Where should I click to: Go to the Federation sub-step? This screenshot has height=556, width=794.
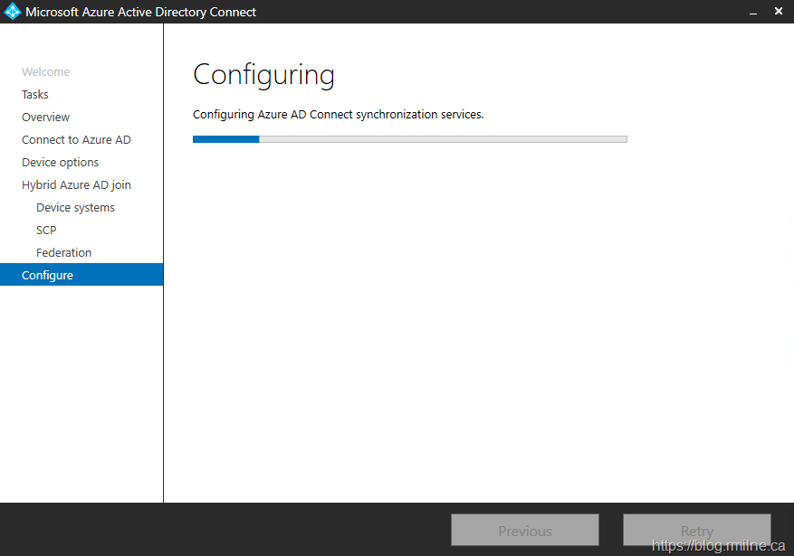[x=63, y=253]
